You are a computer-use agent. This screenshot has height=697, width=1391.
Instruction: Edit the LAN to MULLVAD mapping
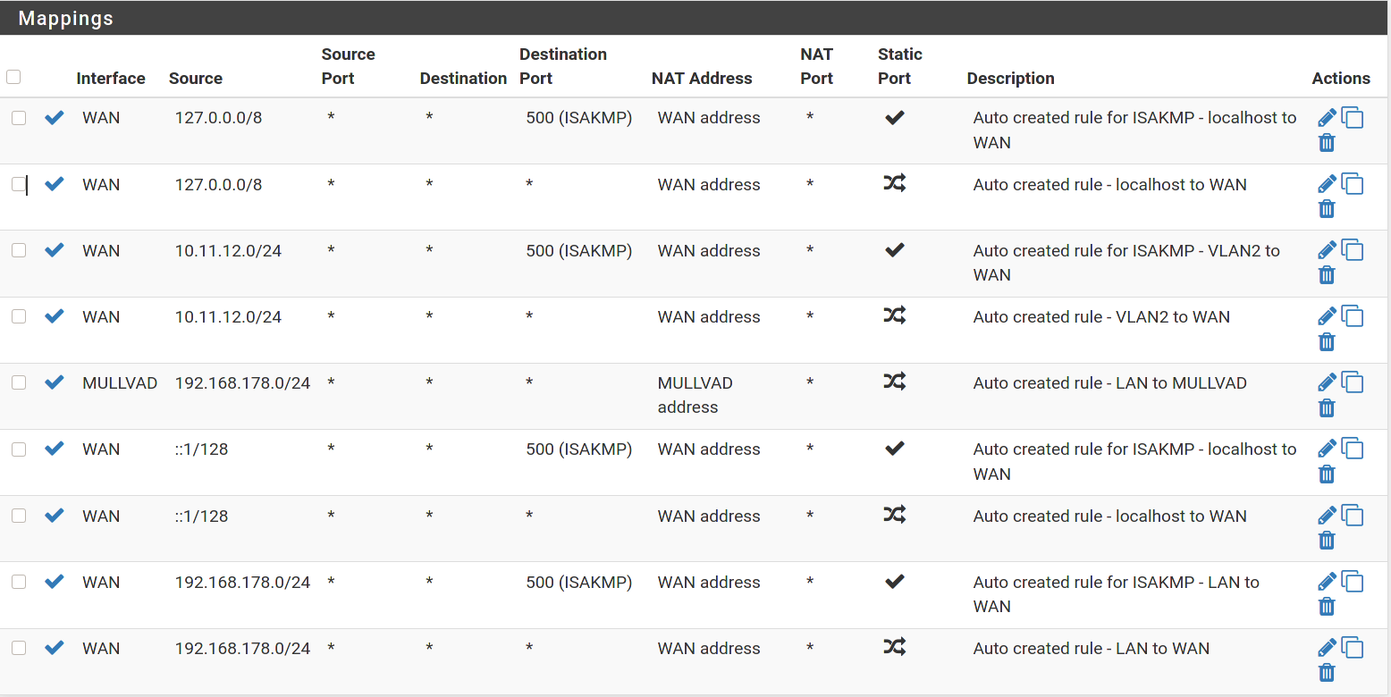[1327, 382]
